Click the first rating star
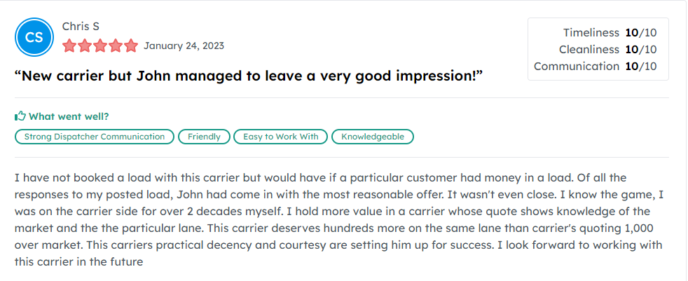The image size is (688, 281). pyautogui.click(x=69, y=46)
